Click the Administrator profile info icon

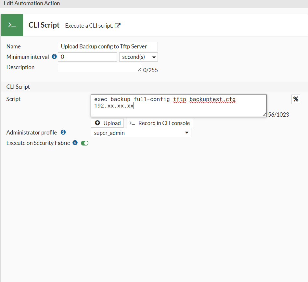coord(63,132)
